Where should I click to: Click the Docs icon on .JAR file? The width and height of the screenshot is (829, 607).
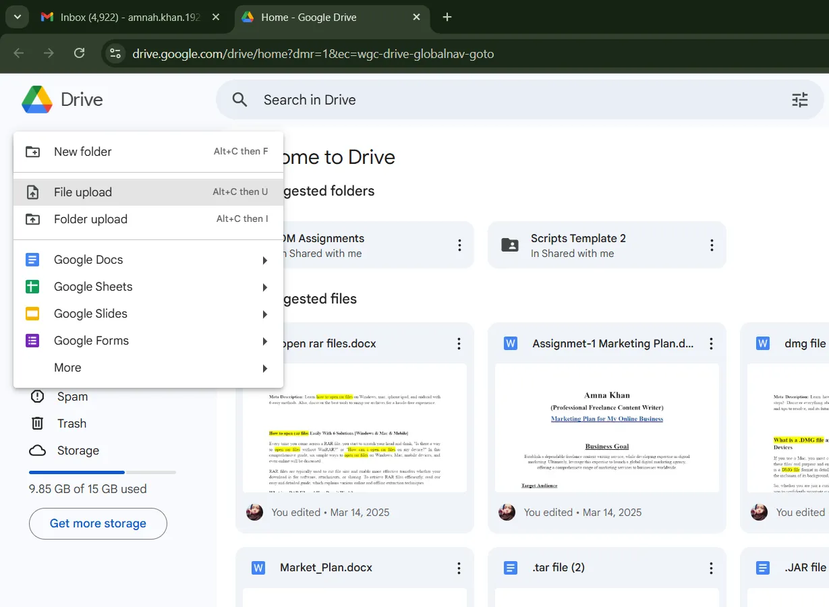pyautogui.click(x=763, y=568)
